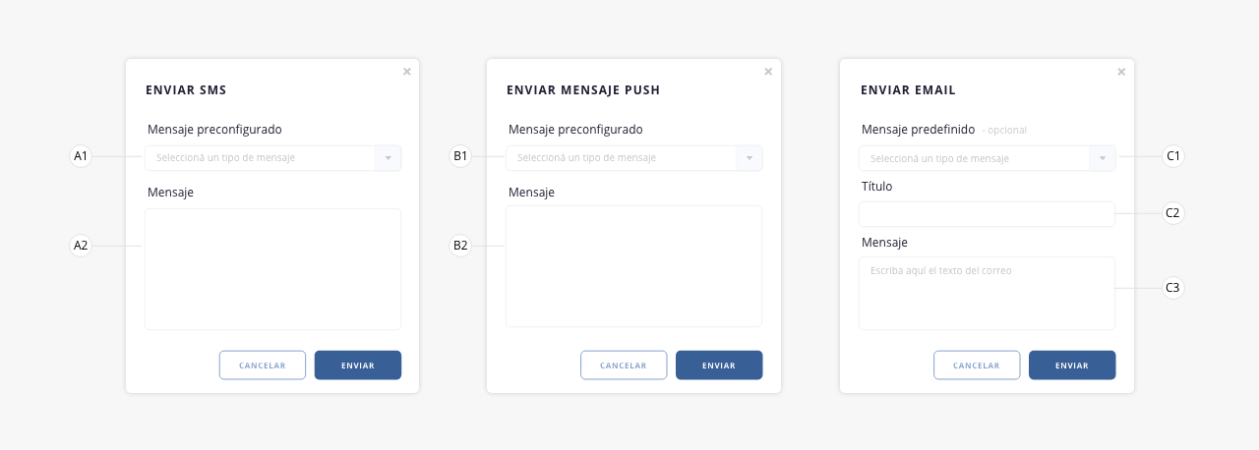The height and width of the screenshot is (450, 1259).
Task: Close the Enviar Mensaje Push dialog
Action: (x=768, y=71)
